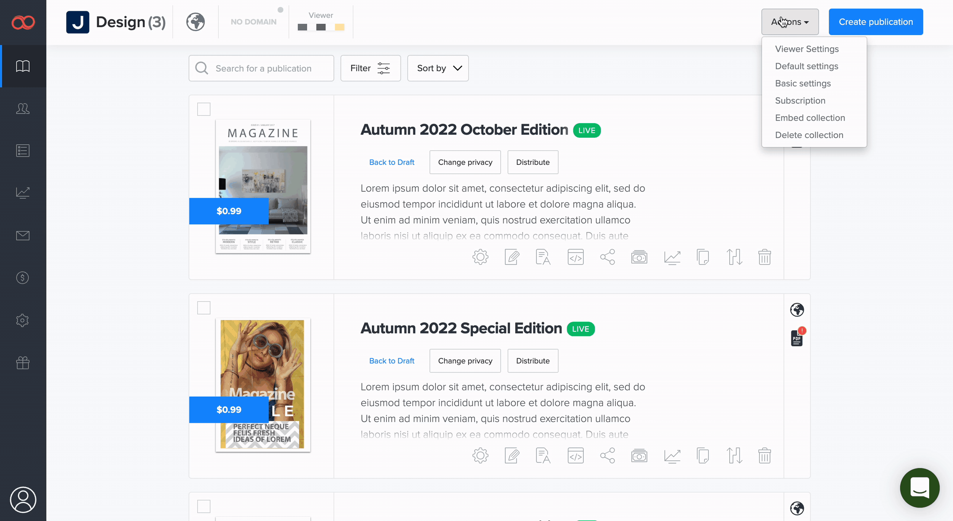Select Embed collection from Actions menu

tap(810, 118)
